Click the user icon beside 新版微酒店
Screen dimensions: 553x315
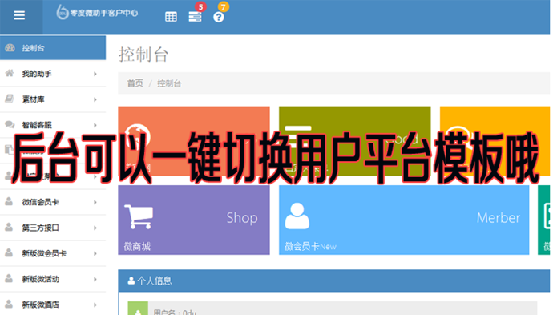(x=9, y=304)
